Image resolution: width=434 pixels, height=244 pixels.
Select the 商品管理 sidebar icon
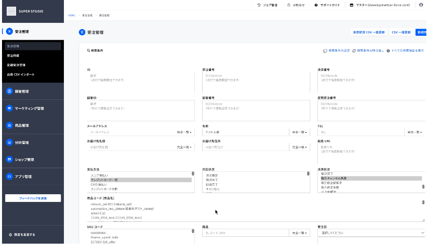point(9,126)
